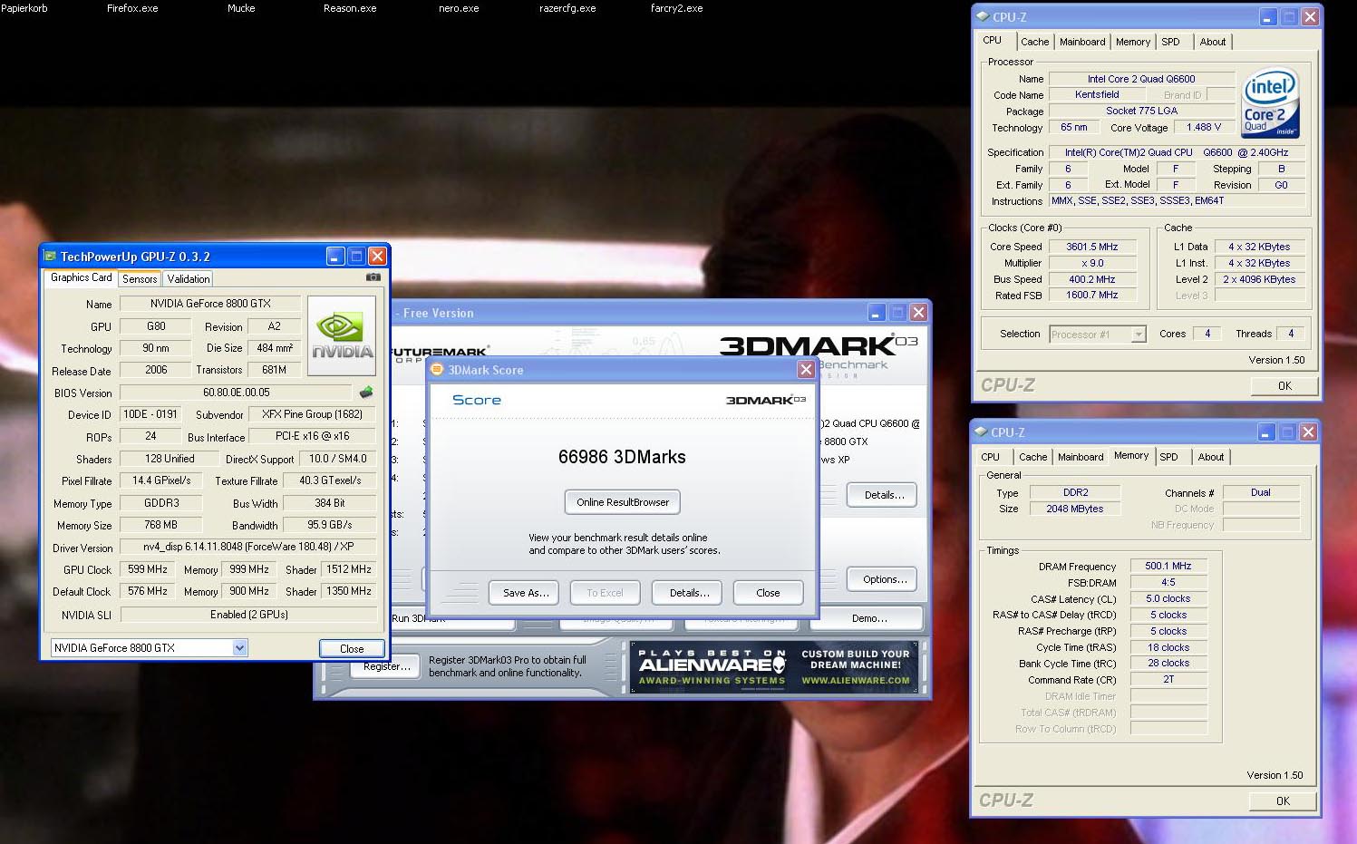Open the GPU selection dropdown in GPU-Z
1357x844 pixels.
click(x=239, y=648)
